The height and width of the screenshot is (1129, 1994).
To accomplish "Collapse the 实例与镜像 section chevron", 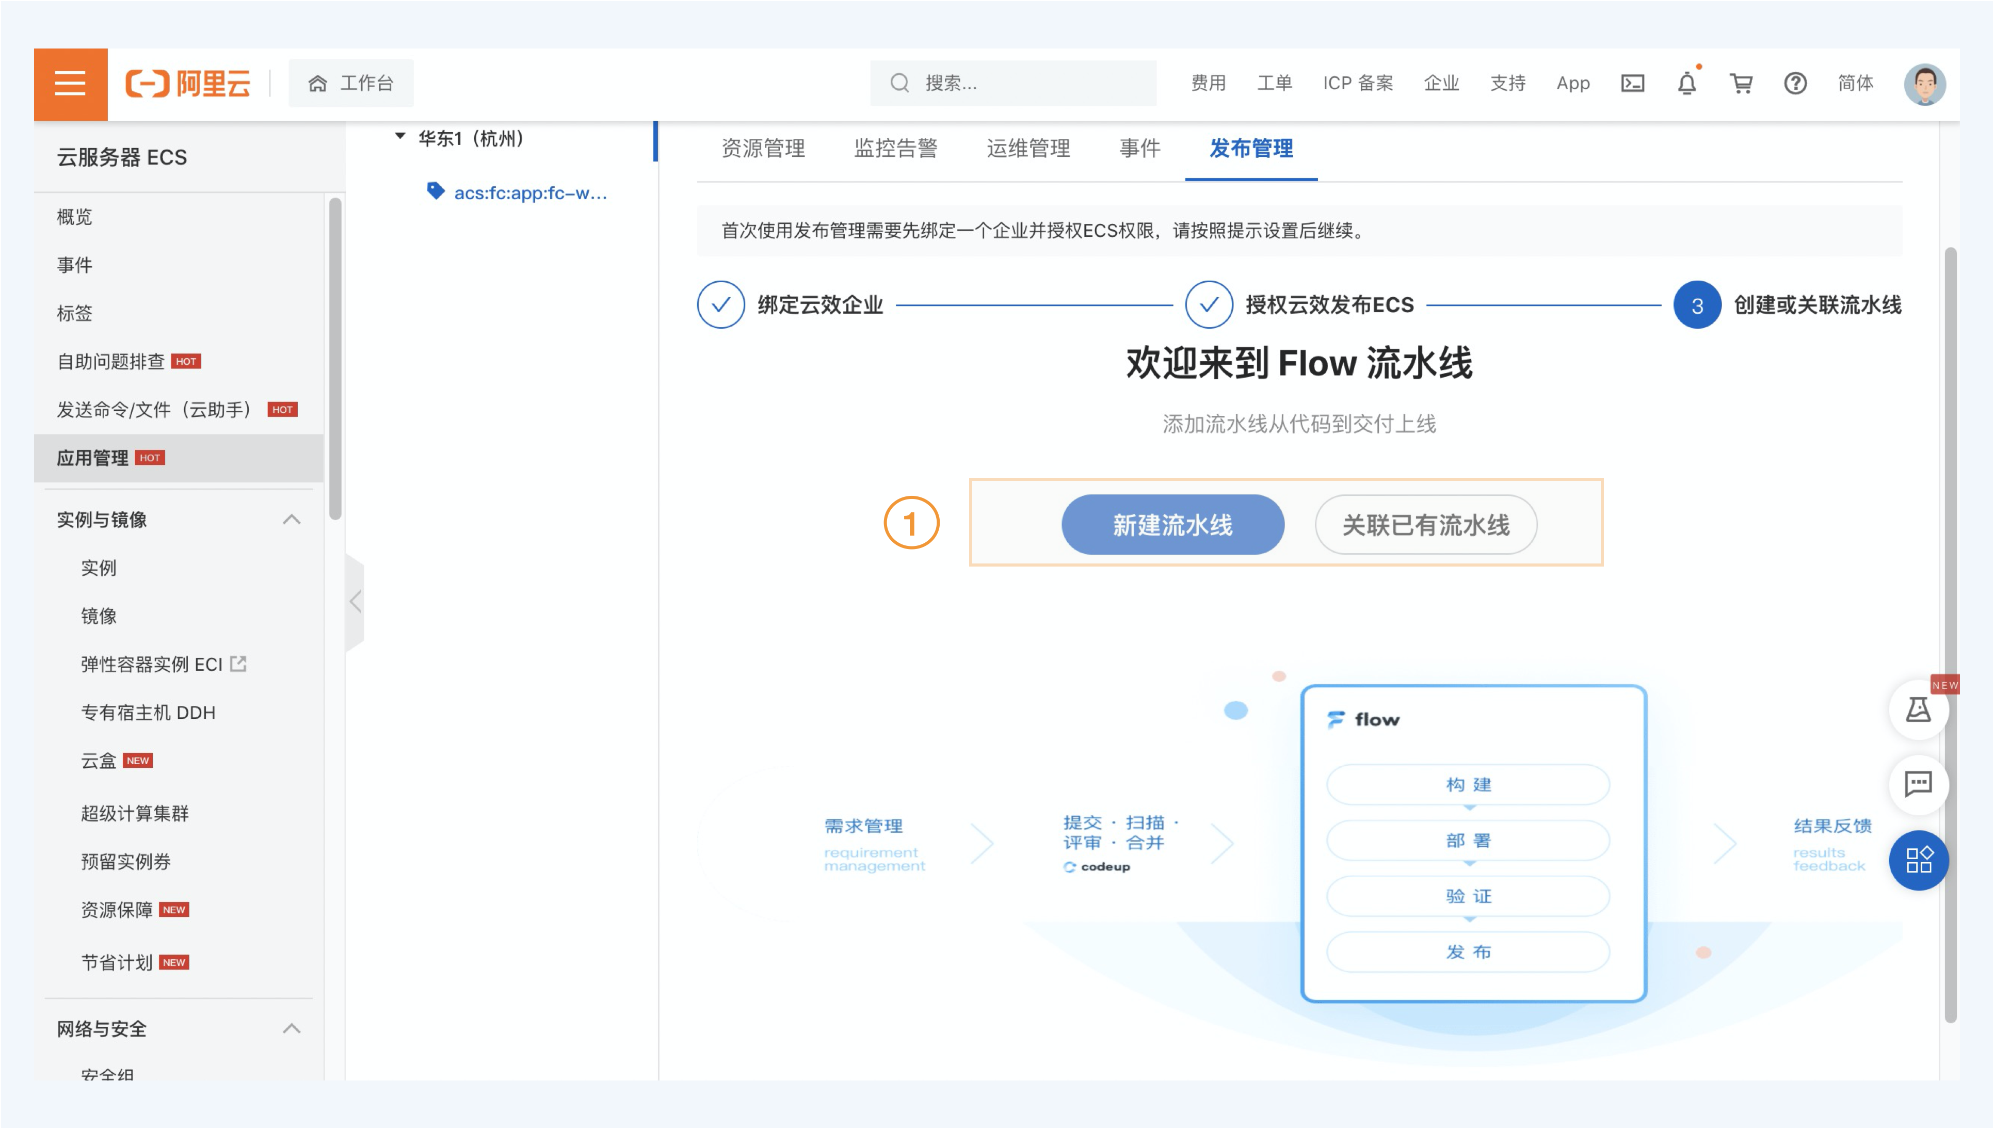I will click(292, 520).
